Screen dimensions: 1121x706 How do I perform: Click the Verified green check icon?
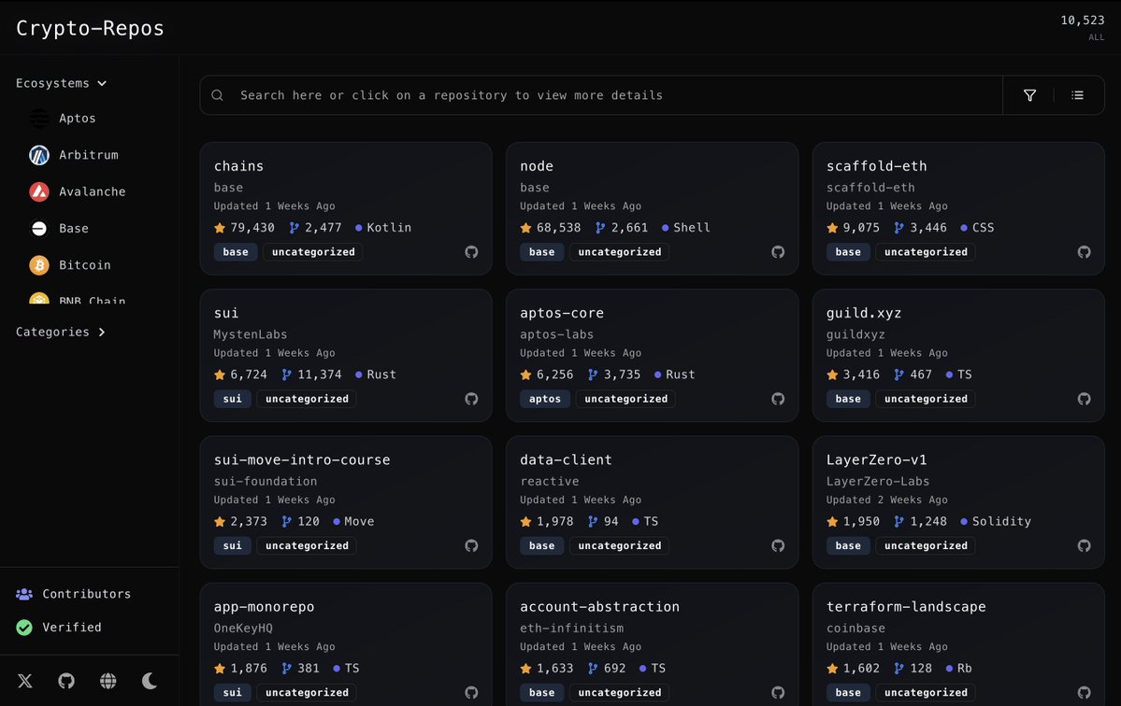(24, 628)
